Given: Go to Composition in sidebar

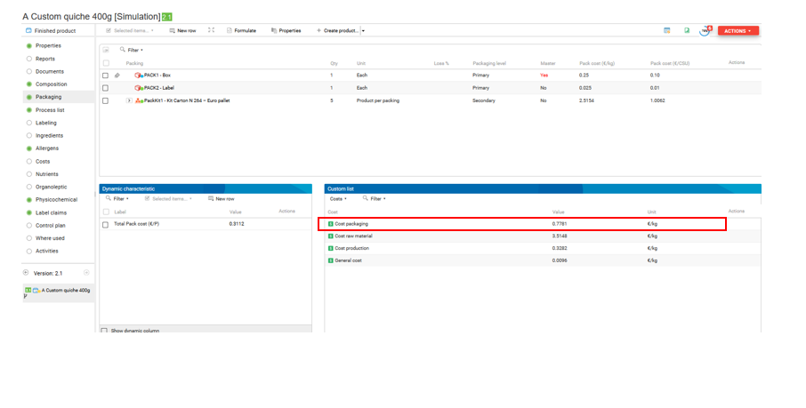Looking at the screenshot, I should [51, 84].
